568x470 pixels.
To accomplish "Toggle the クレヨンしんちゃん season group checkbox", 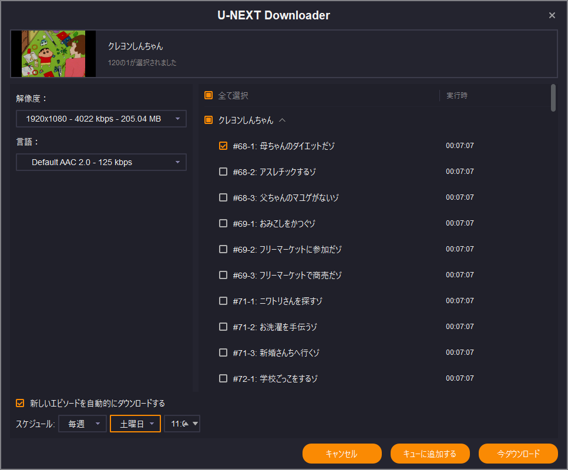I will point(209,120).
